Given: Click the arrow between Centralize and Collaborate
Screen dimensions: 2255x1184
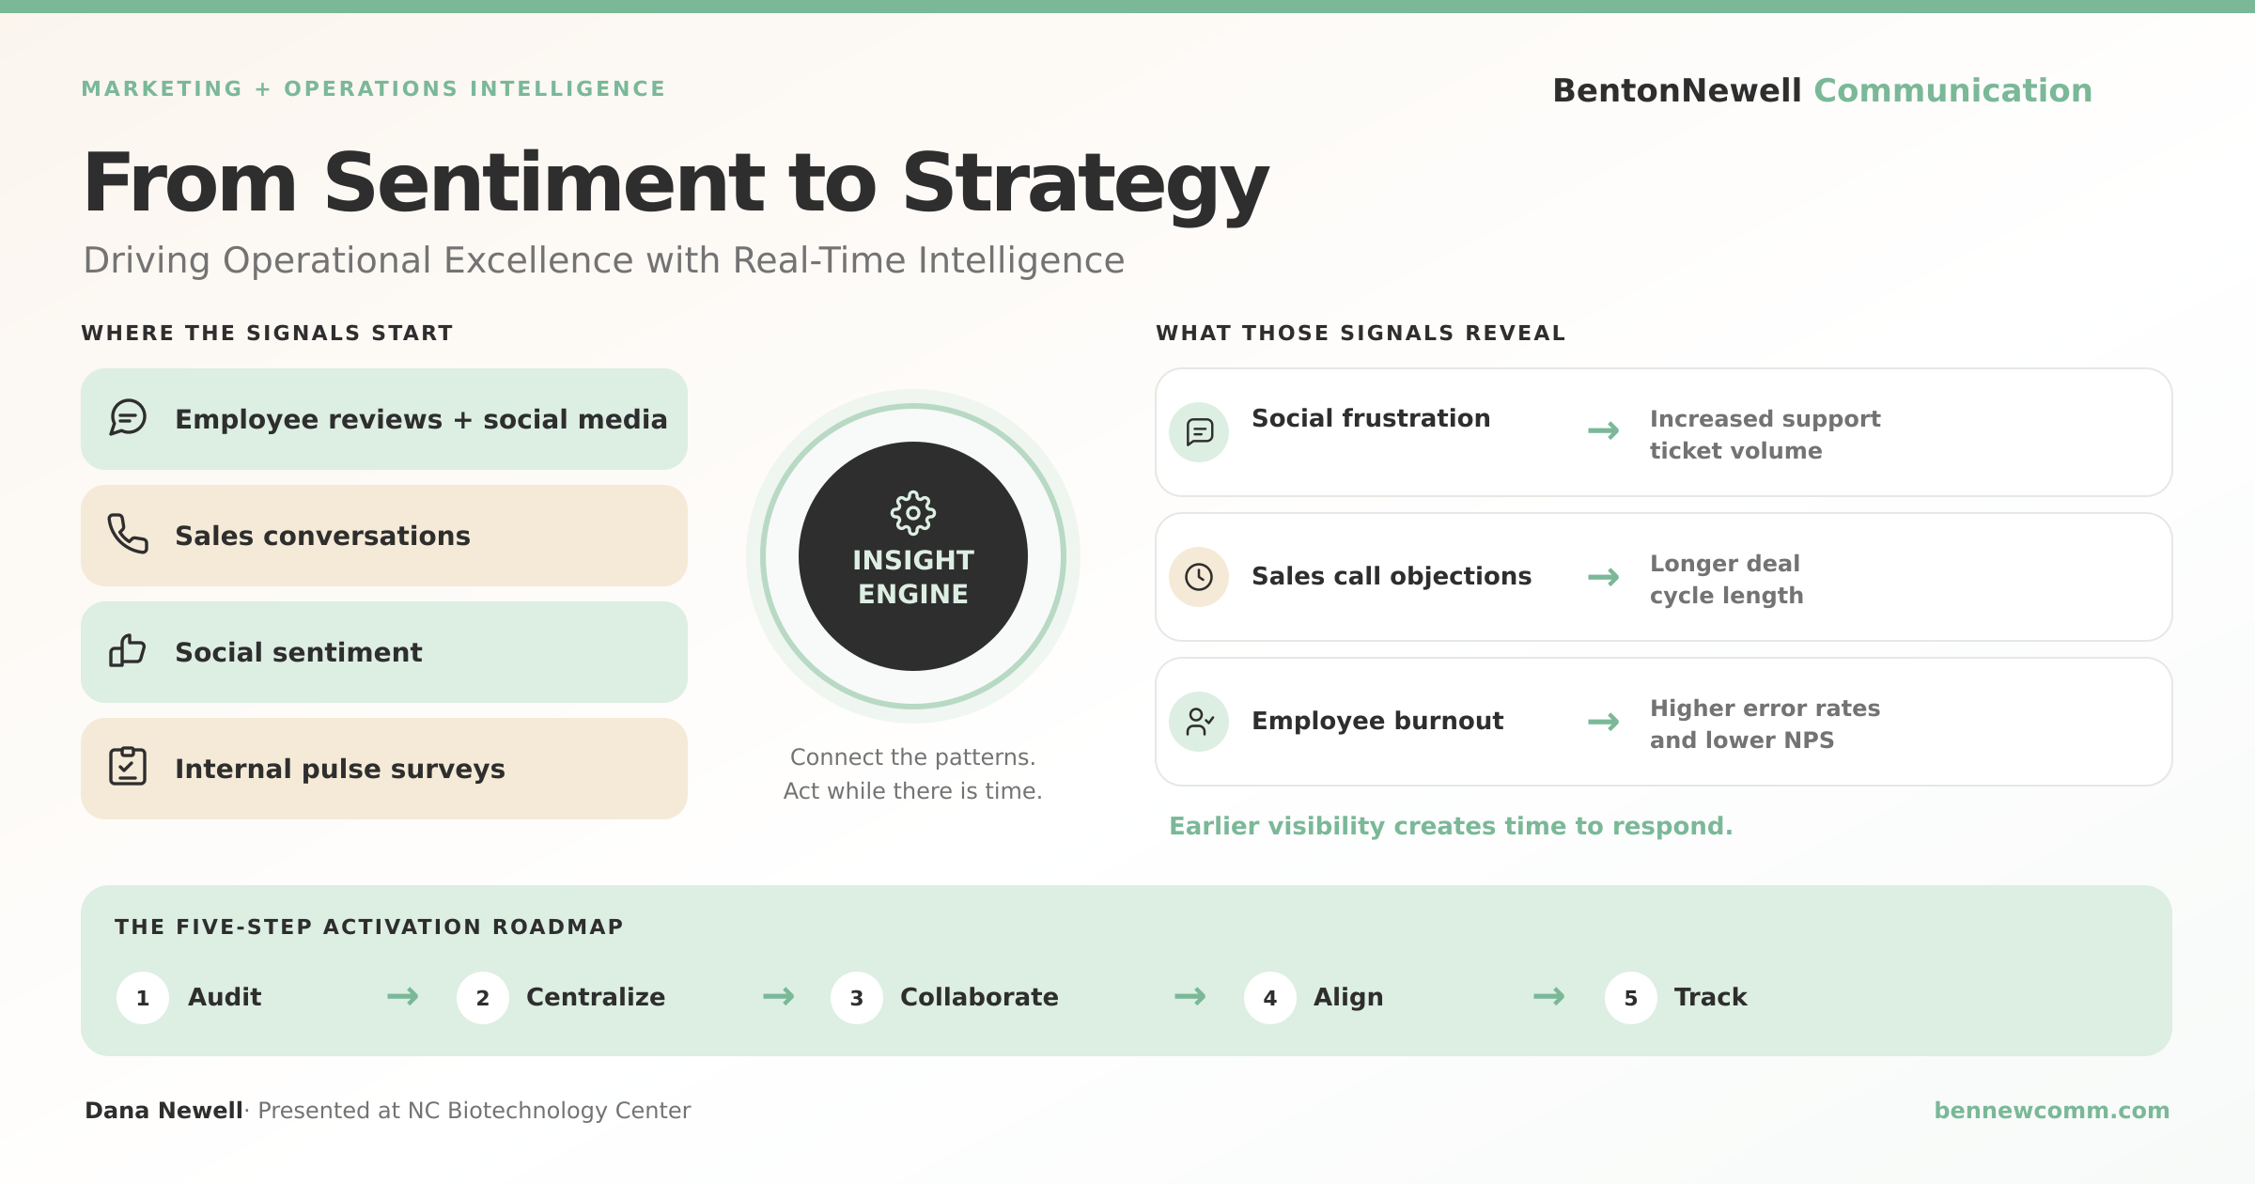Looking at the screenshot, I should (779, 996).
